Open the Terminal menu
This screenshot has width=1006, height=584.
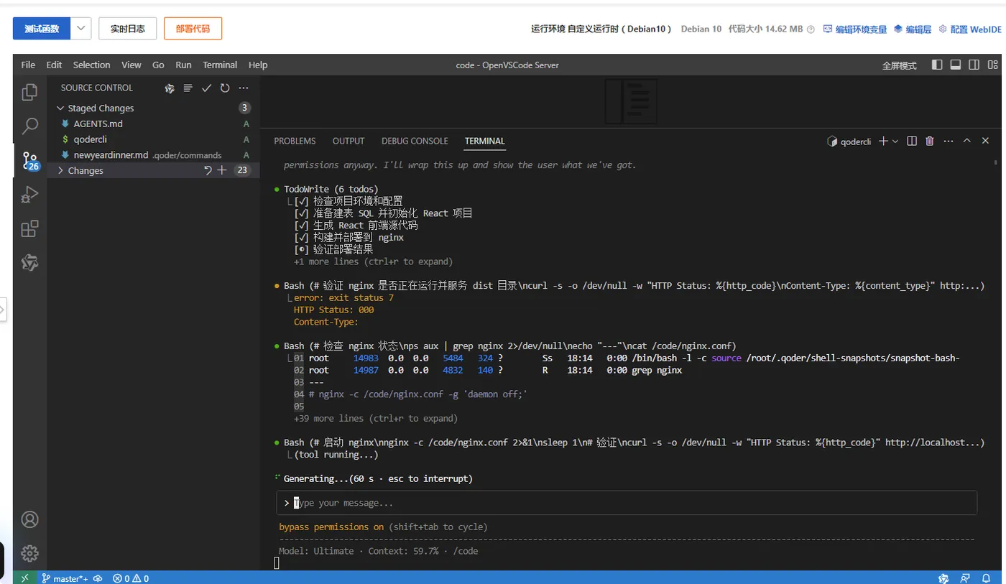pos(220,65)
